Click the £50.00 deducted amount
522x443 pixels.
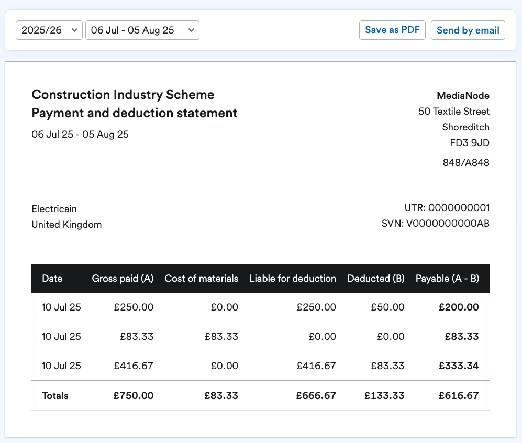(x=386, y=307)
